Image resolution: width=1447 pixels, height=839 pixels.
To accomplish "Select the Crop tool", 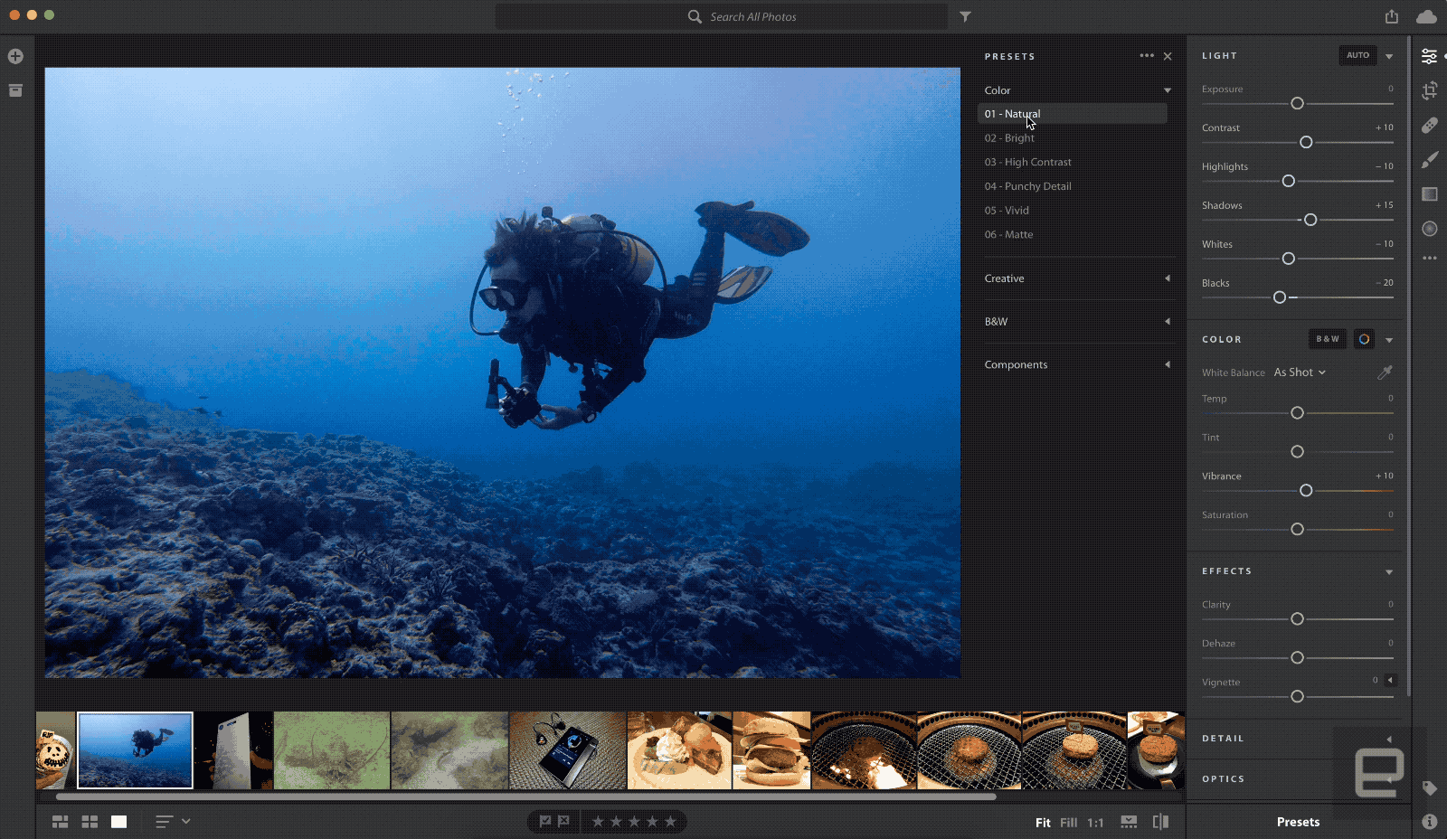I will (1430, 90).
